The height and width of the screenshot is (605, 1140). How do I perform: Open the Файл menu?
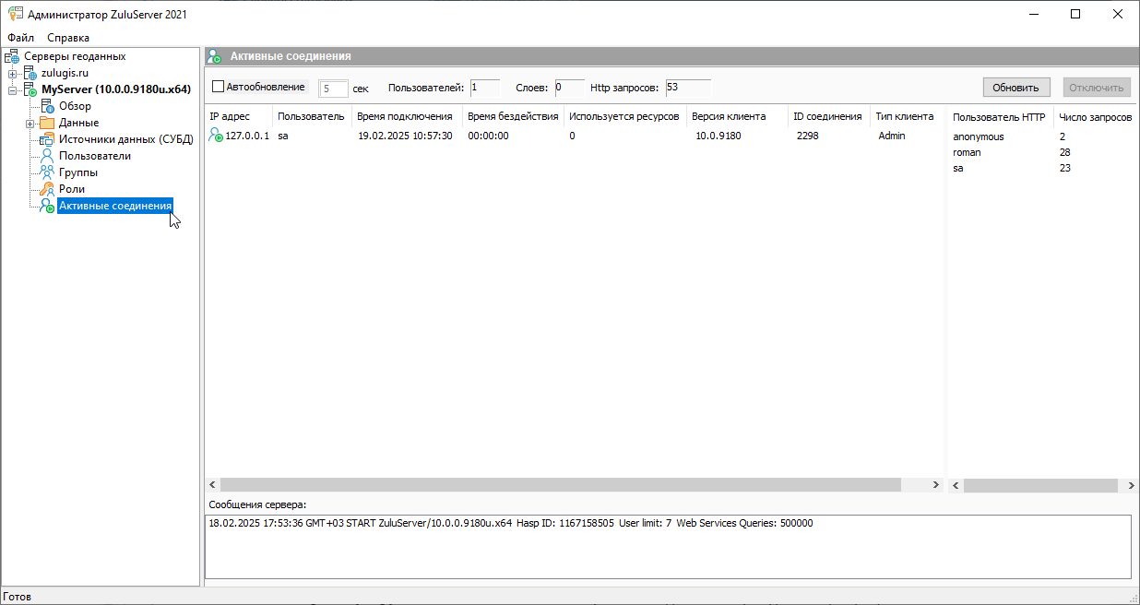click(x=20, y=38)
